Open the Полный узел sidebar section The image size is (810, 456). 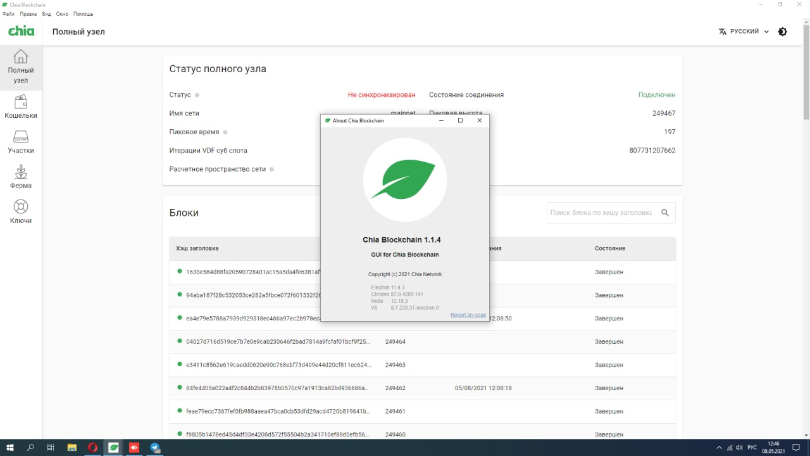coord(21,67)
